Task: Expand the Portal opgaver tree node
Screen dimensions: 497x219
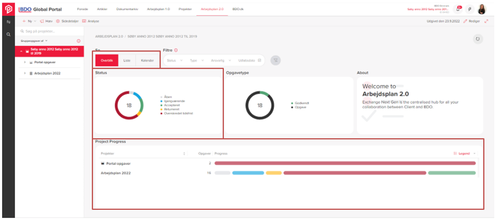Action: pyautogui.click(x=25, y=62)
